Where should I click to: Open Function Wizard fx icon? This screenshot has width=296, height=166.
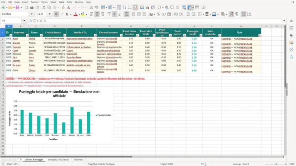pos(30,21)
